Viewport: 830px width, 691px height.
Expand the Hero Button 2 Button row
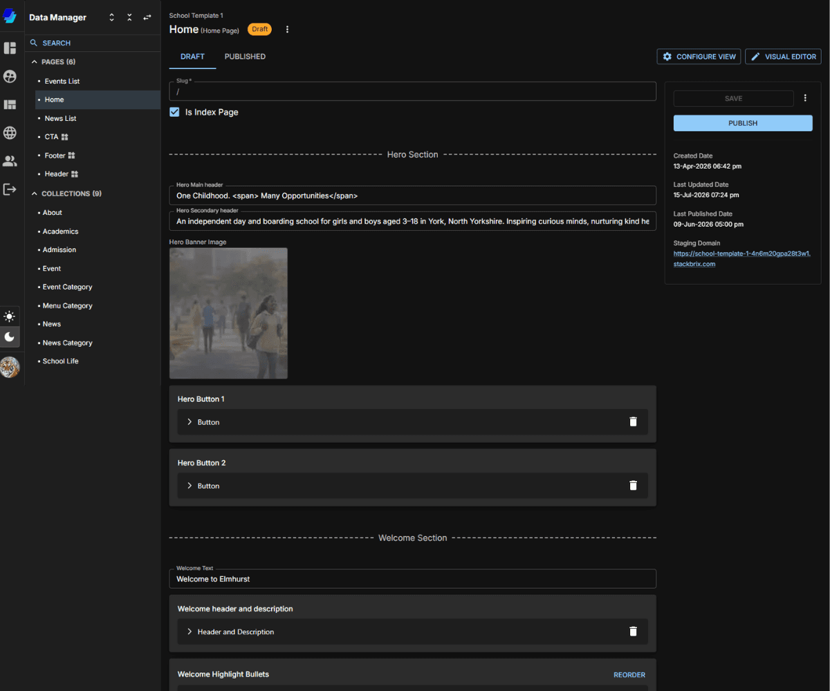(190, 486)
